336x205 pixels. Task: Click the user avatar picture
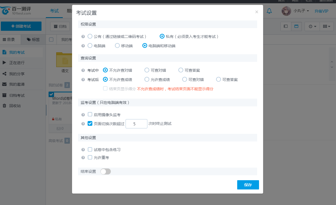click(286, 11)
